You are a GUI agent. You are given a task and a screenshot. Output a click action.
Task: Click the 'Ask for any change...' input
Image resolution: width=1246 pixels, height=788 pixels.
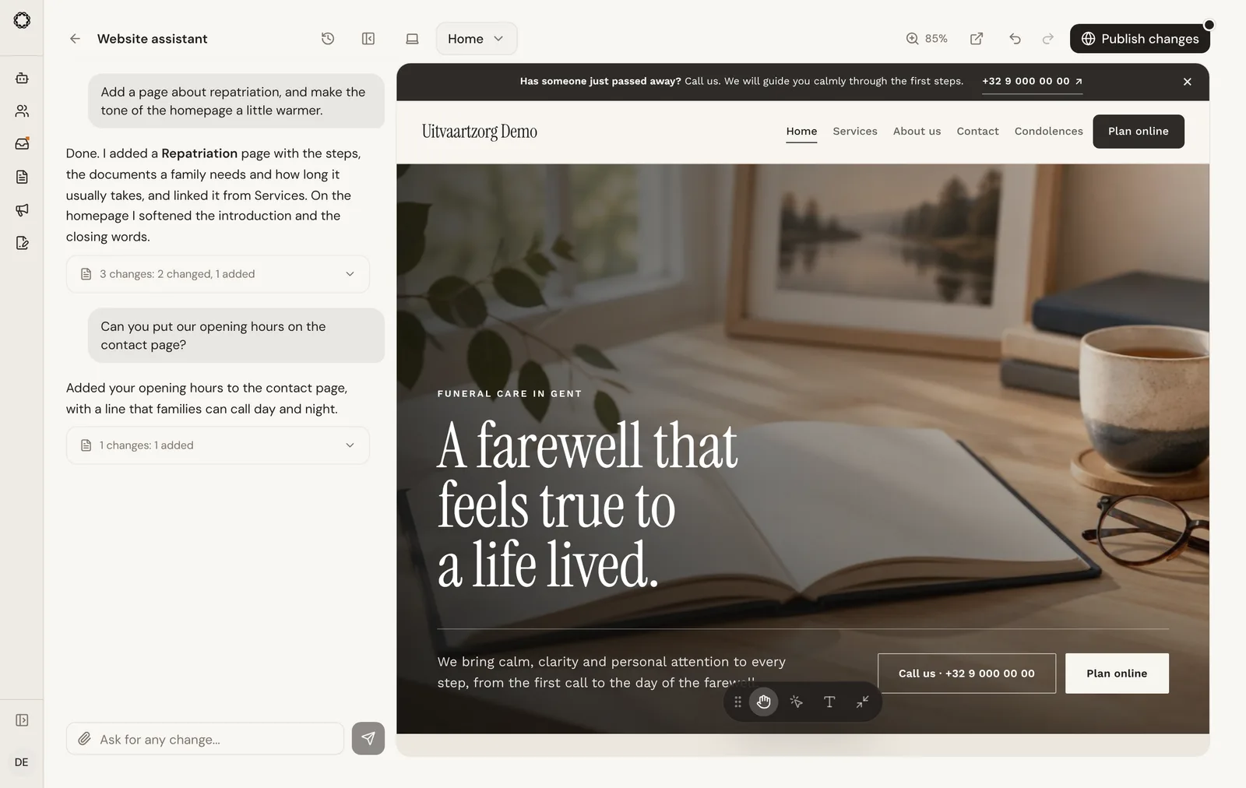205,739
